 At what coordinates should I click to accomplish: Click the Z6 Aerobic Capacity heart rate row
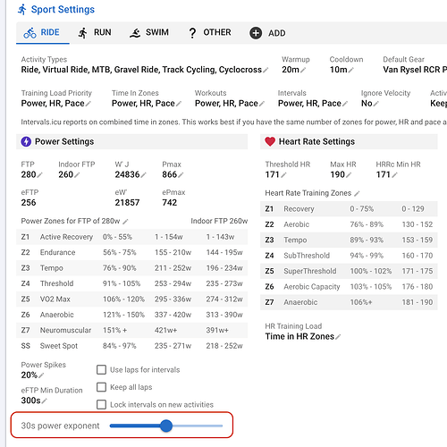pos(349,287)
